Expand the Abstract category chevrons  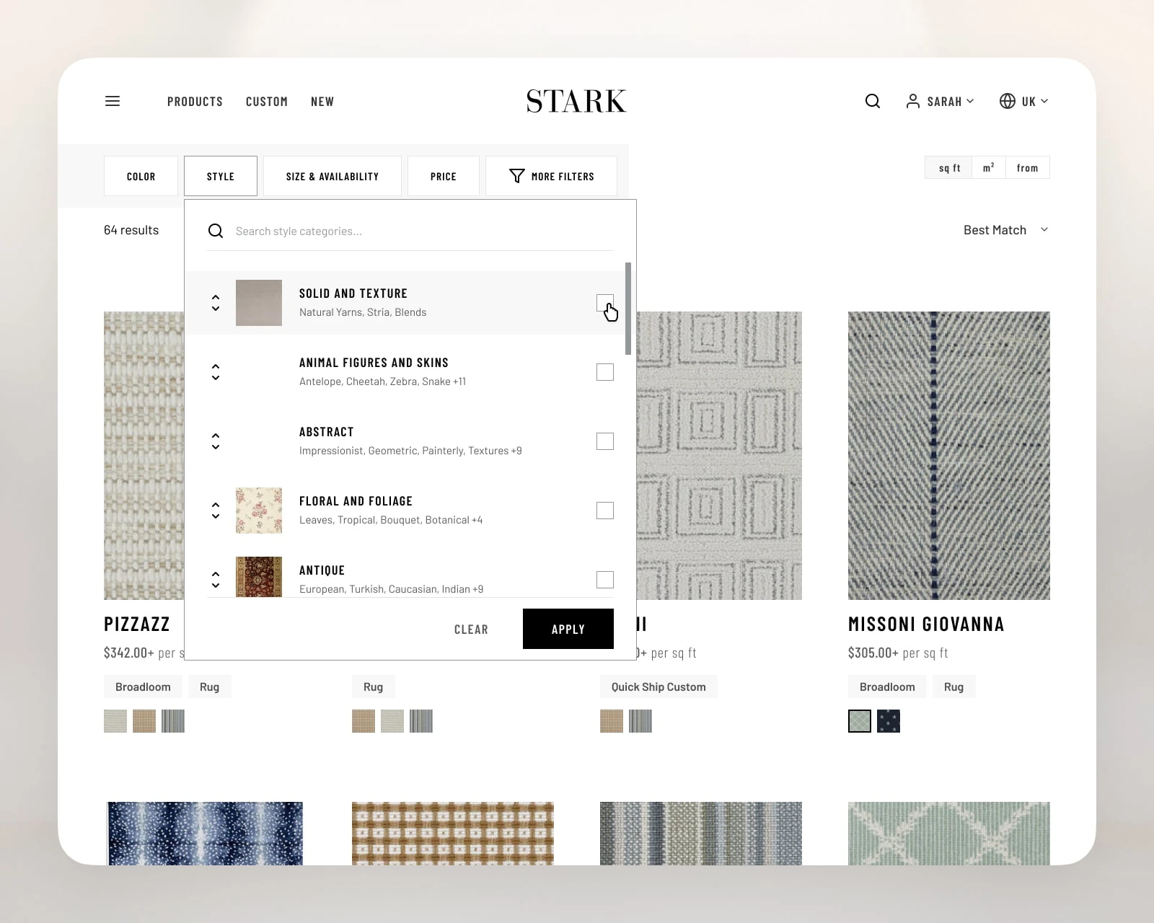pos(216,441)
